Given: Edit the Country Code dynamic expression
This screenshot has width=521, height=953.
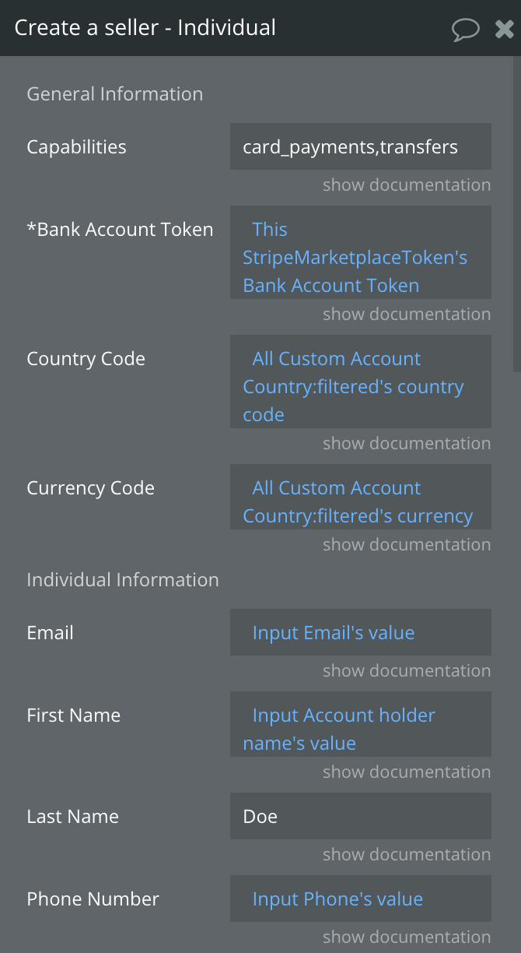Looking at the screenshot, I should click(x=361, y=382).
